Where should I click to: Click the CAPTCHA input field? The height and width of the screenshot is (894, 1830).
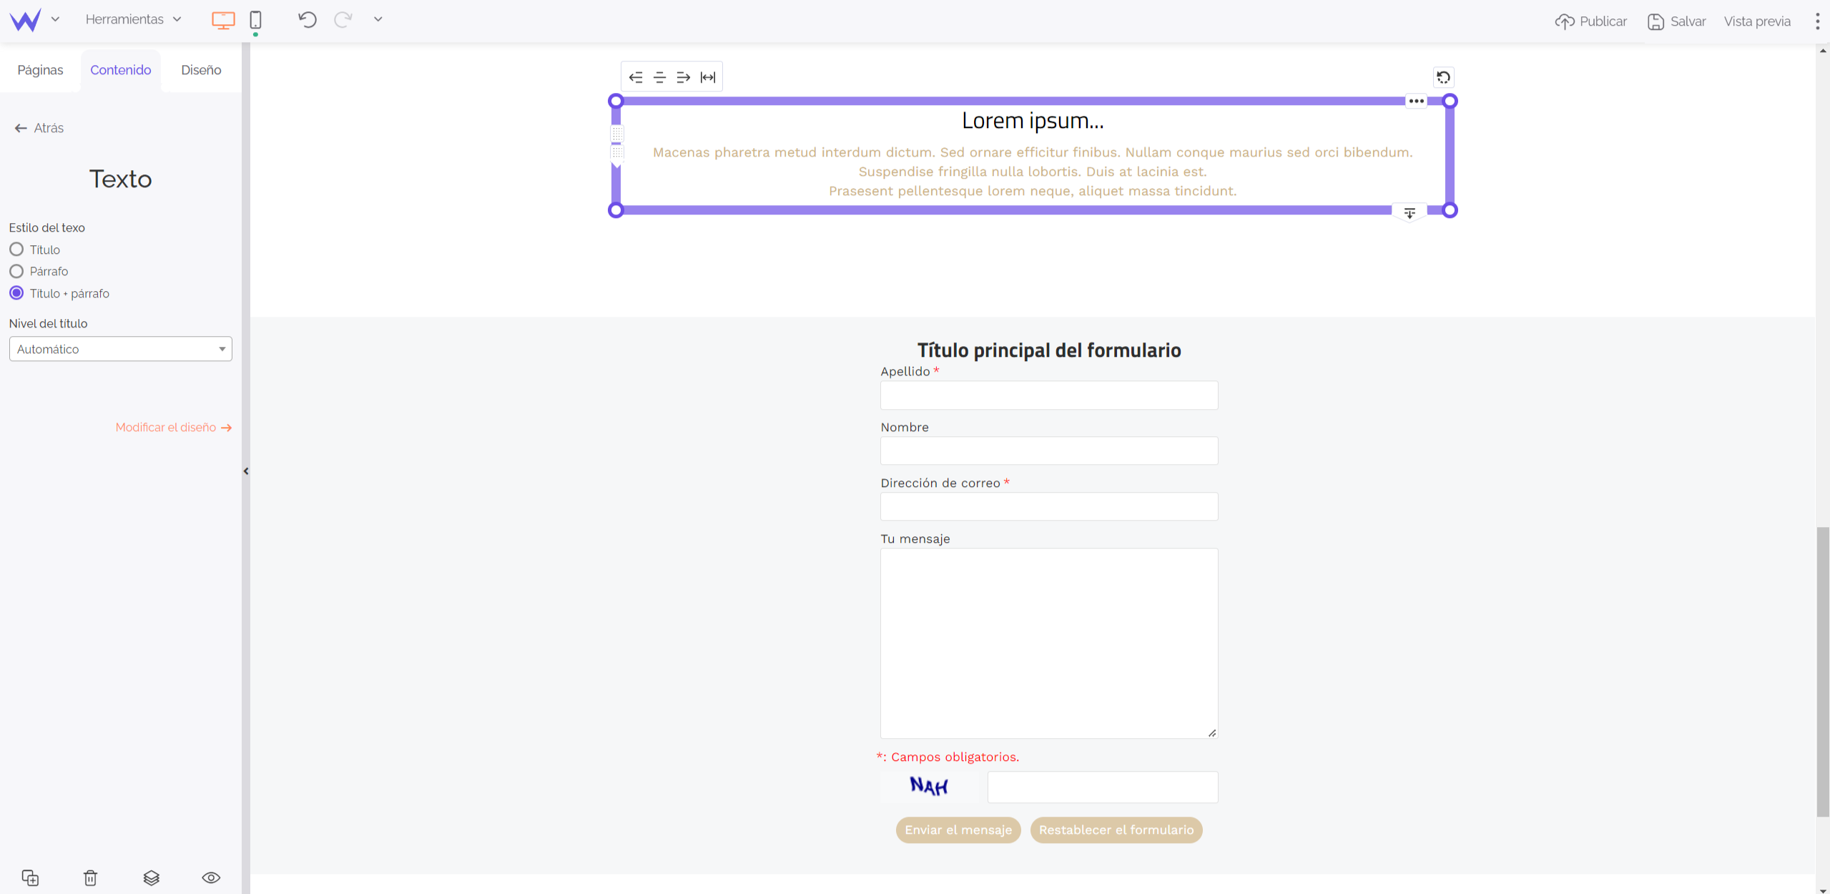click(x=1101, y=787)
